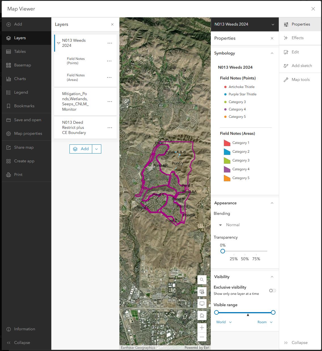
Task: Expand the Add layer dropdown chevron
Action: click(96, 149)
